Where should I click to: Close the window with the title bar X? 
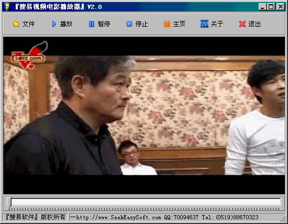281,7
